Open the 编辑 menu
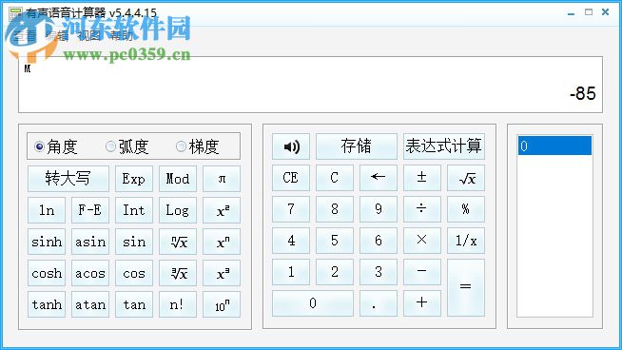The image size is (622, 350). [57, 36]
